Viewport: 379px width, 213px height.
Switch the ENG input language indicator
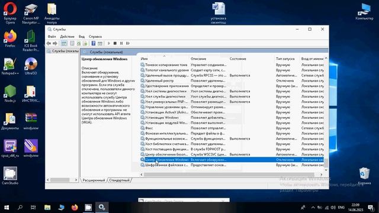(341, 207)
